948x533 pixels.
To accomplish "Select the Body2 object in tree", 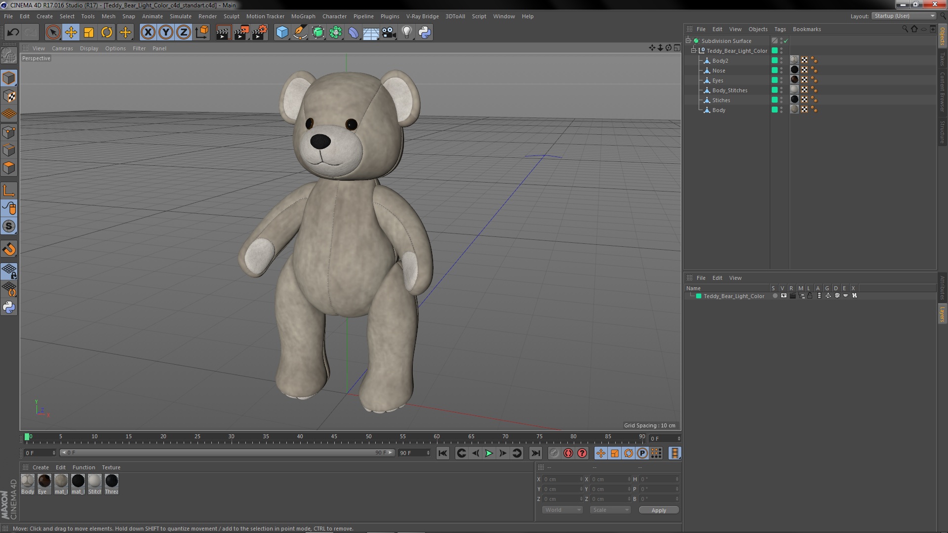I will pyautogui.click(x=720, y=61).
